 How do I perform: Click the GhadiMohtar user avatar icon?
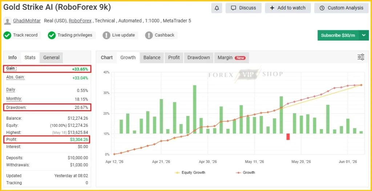click(x=8, y=21)
